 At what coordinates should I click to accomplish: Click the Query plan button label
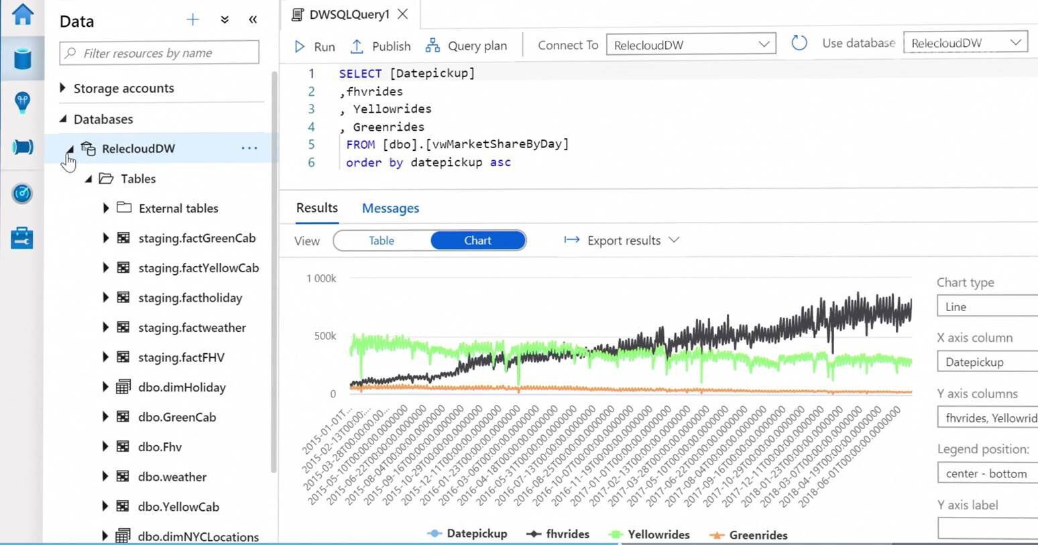pos(477,46)
